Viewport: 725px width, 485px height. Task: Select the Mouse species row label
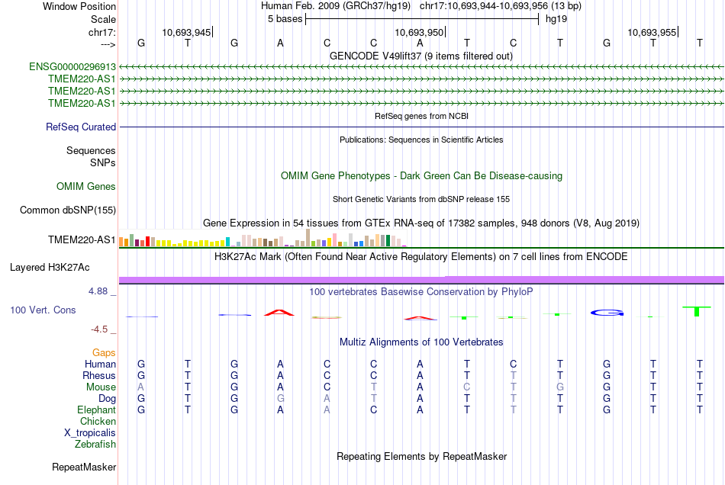pyautogui.click(x=101, y=387)
